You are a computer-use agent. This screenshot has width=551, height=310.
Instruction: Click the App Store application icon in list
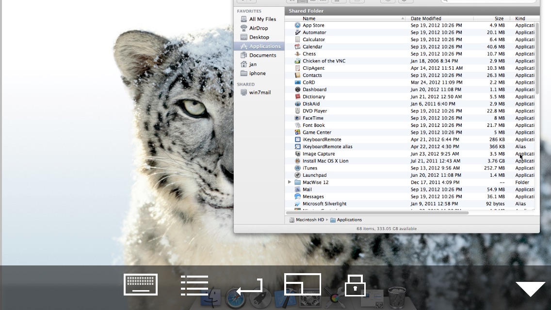[x=298, y=25]
